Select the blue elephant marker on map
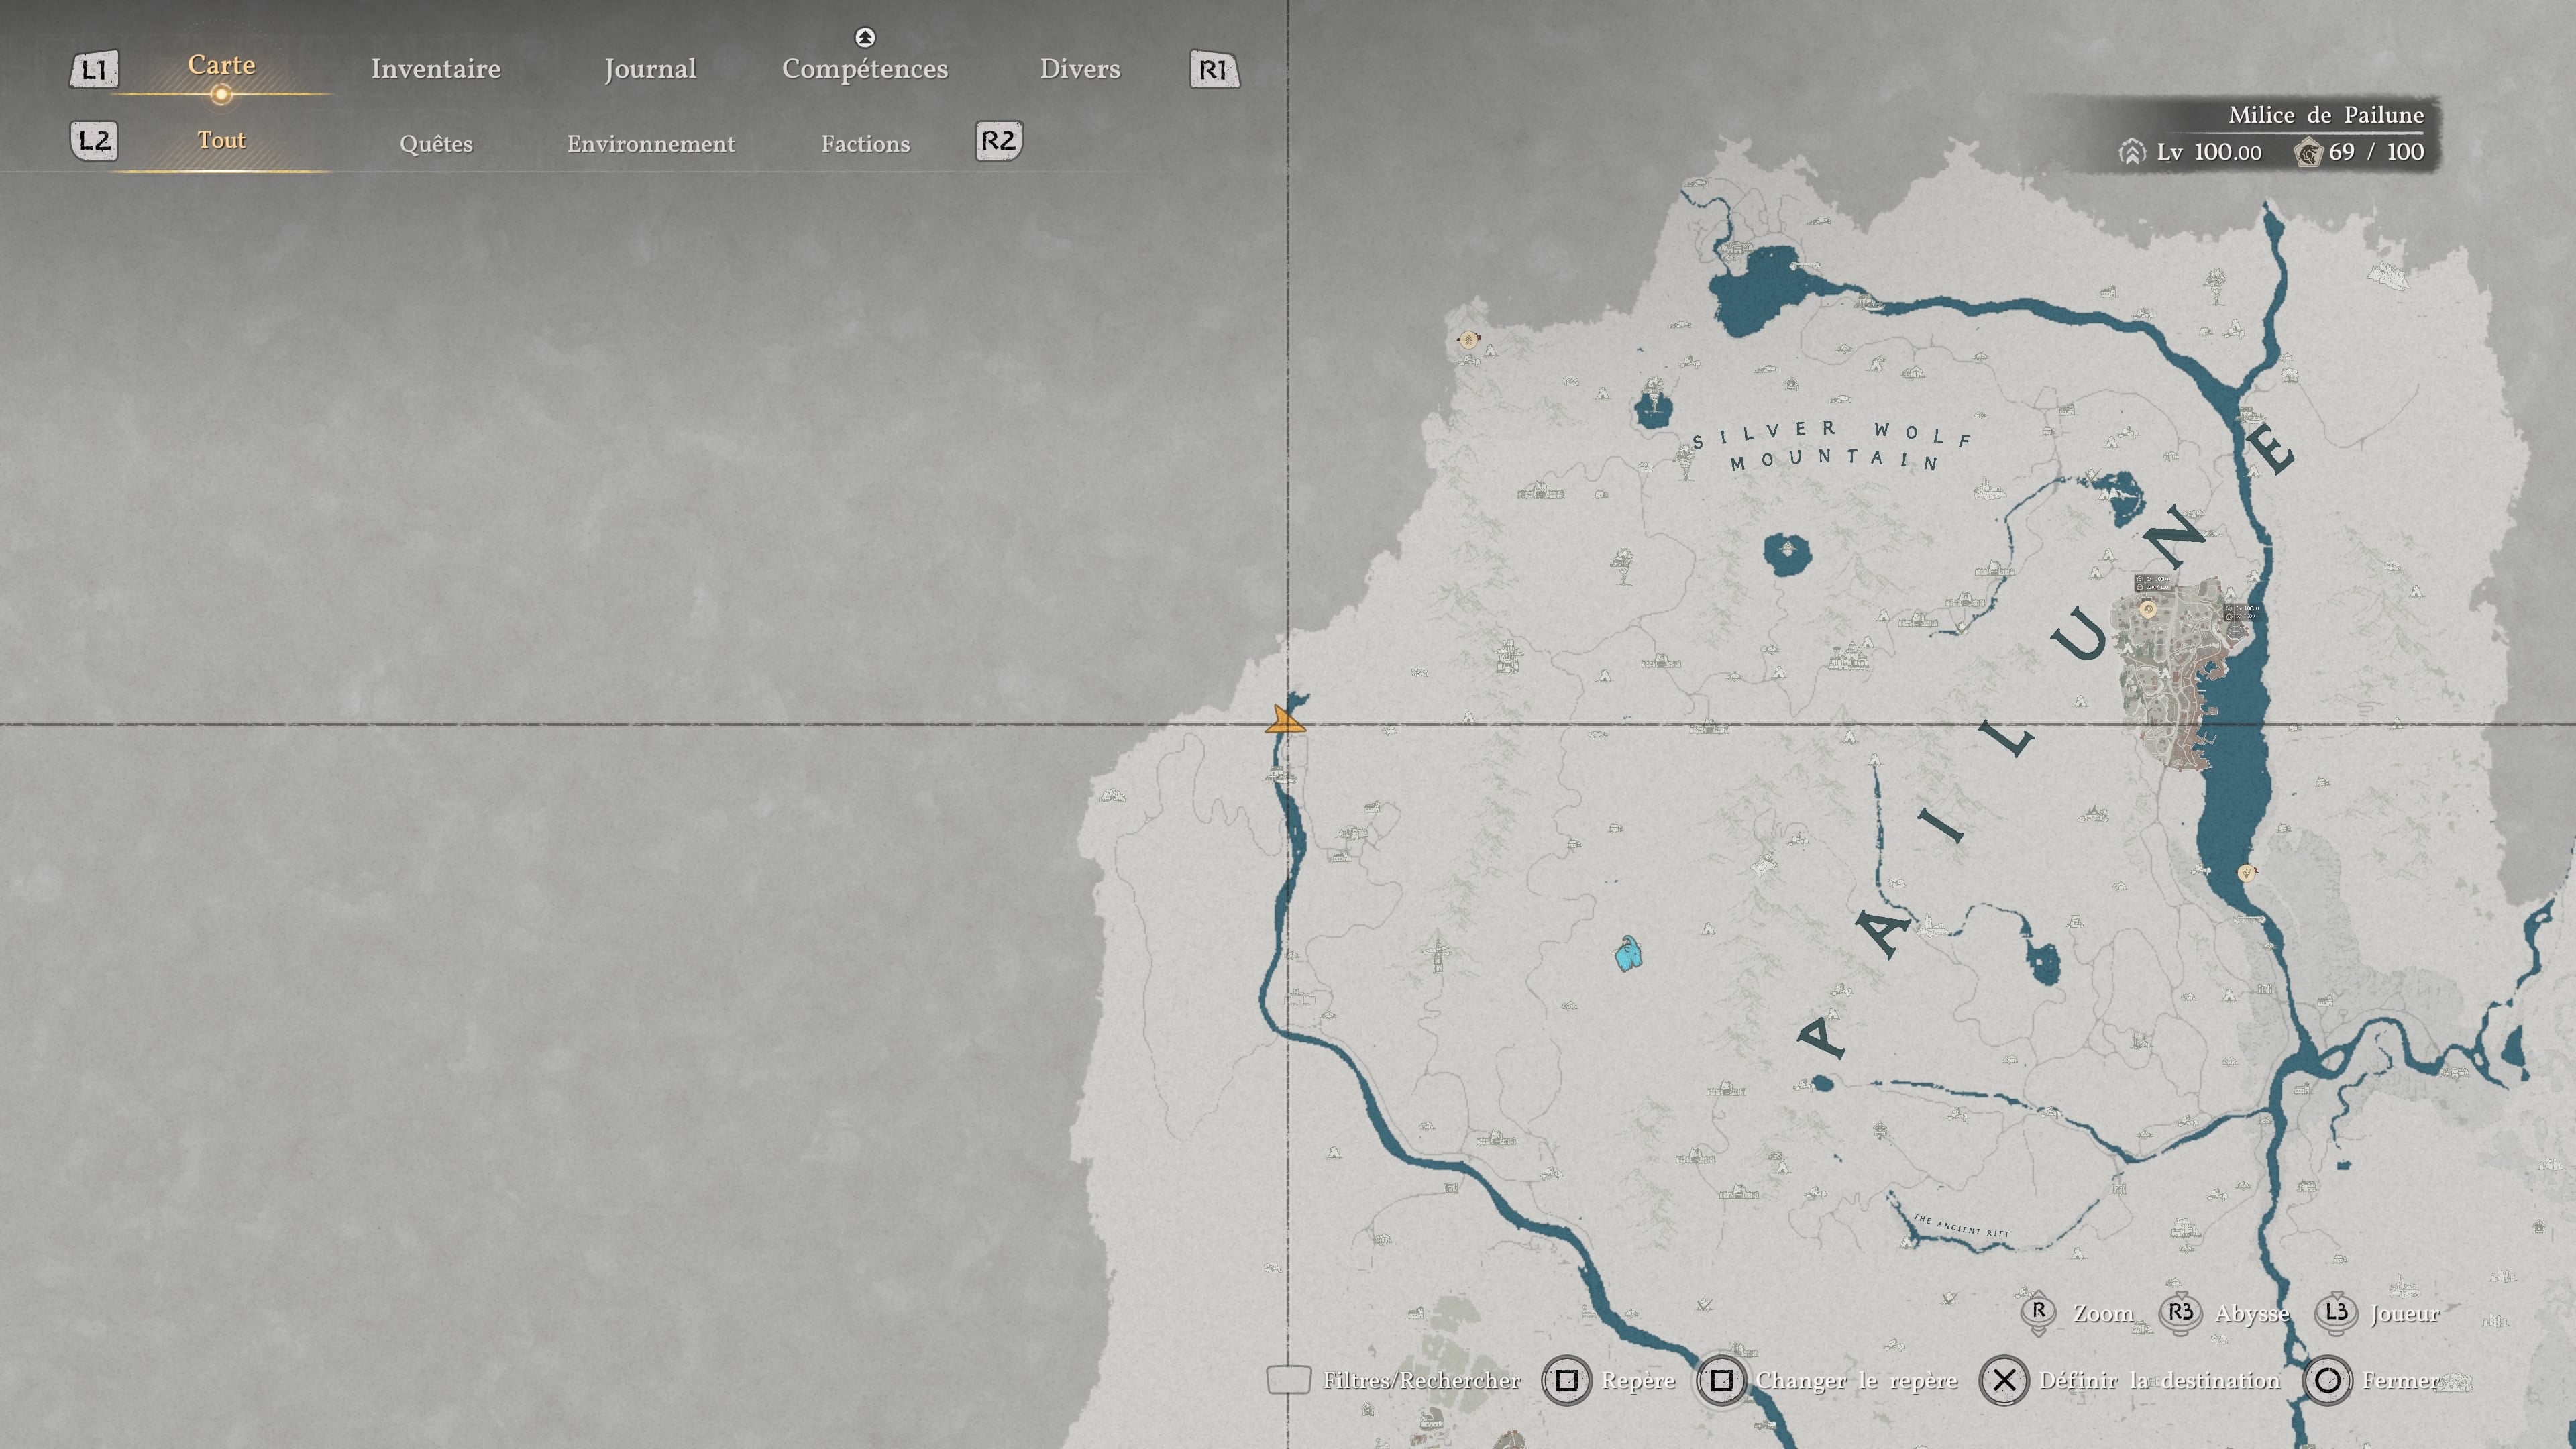This screenshot has height=1449, width=2576. tap(1629, 953)
